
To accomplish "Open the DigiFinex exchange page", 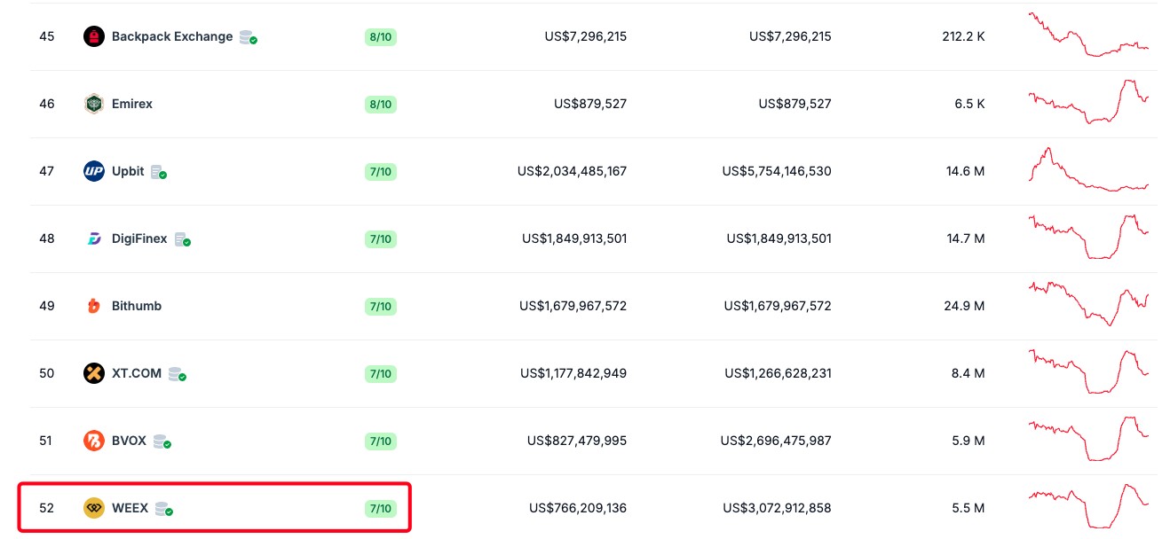I will (x=139, y=238).
